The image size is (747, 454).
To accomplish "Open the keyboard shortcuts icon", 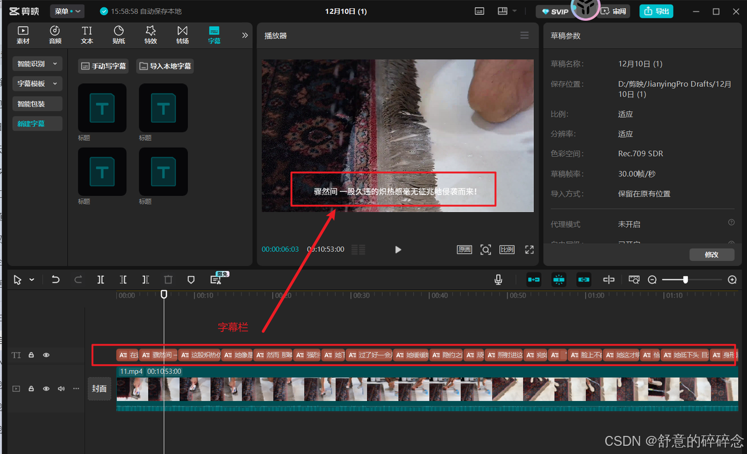I will (x=480, y=11).
